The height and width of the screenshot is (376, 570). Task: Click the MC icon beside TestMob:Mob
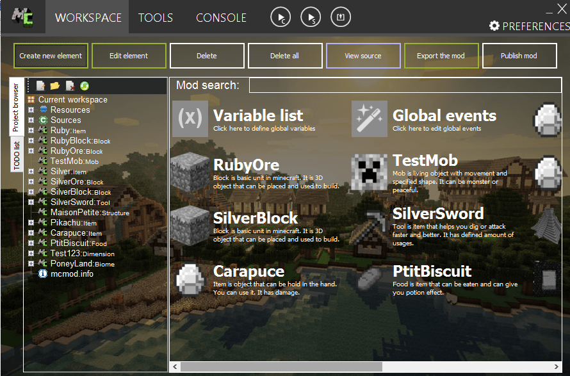(43, 161)
